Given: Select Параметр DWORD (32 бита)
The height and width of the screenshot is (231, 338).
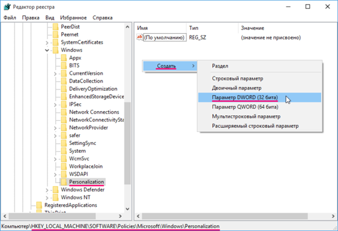Looking at the screenshot, I should pos(260,97).
